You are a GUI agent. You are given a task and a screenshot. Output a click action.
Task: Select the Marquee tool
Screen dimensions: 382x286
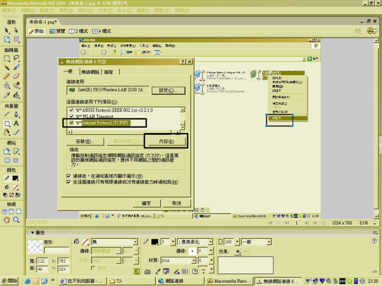point(7,58)
